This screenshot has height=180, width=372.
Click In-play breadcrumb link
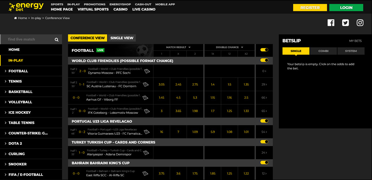click(x=36, y=18)
